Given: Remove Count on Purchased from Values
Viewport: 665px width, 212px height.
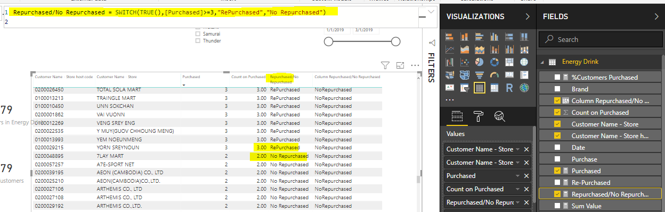Looking at the screenshot, I should tap(526, 189).
